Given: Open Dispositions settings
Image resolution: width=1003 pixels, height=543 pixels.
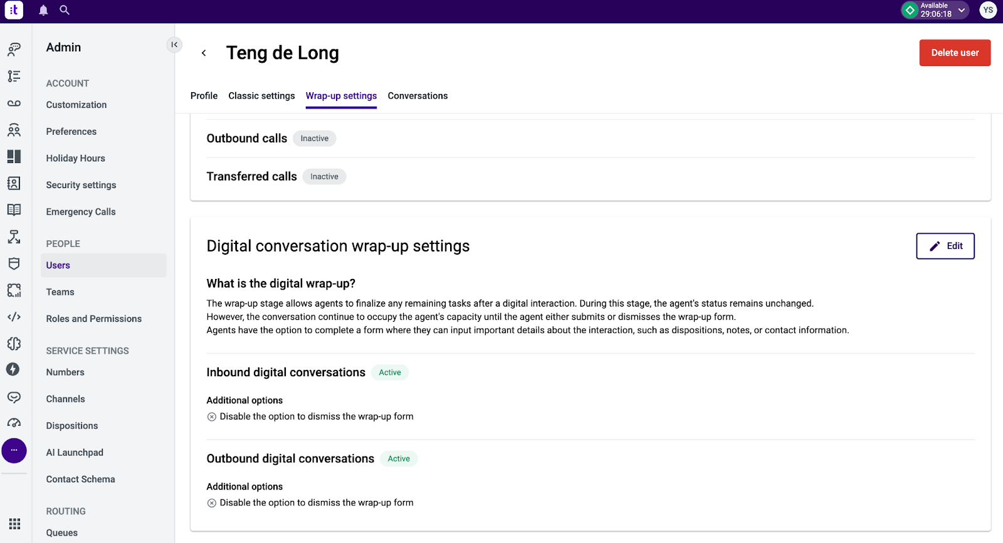Looking at the screenshot, I should (72, 426).
